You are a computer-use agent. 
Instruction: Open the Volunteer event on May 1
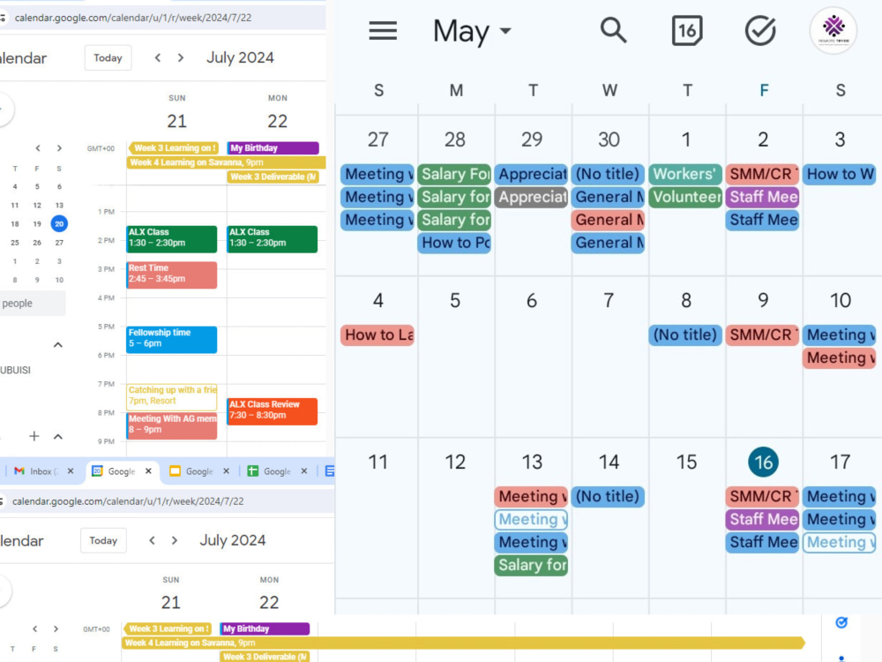coord(685,197)
